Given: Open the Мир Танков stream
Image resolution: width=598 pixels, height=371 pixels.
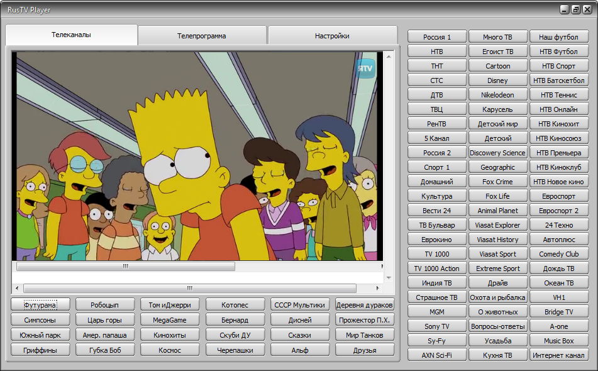Looking at the screenshot, I should 365,335.
